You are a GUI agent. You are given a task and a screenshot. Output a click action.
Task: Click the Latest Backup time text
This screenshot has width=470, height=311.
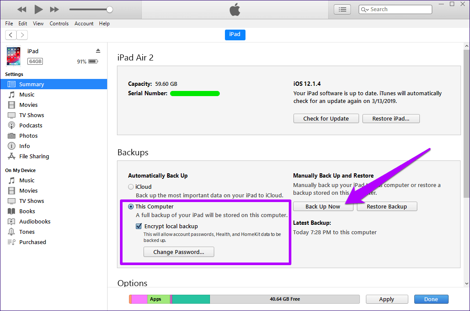335,232
